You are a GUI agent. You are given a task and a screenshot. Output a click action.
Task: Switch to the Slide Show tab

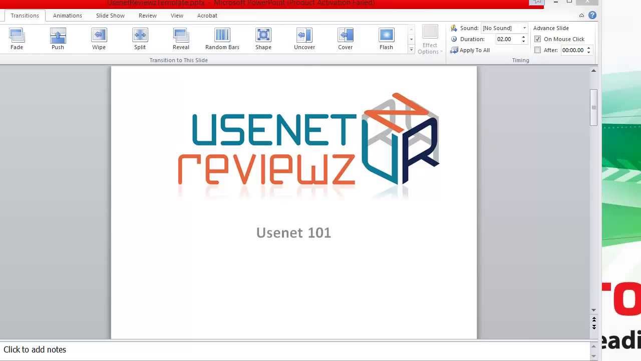111,16
